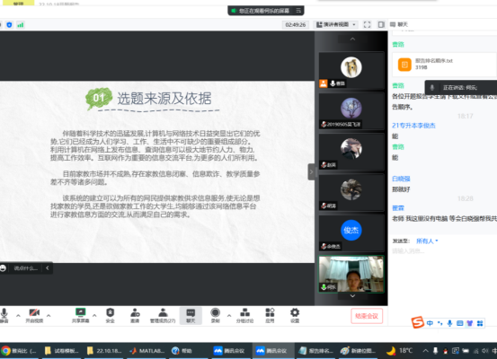497x359 pixels.
Task: Click the red end meeting button
Action: tap(367, 316)
